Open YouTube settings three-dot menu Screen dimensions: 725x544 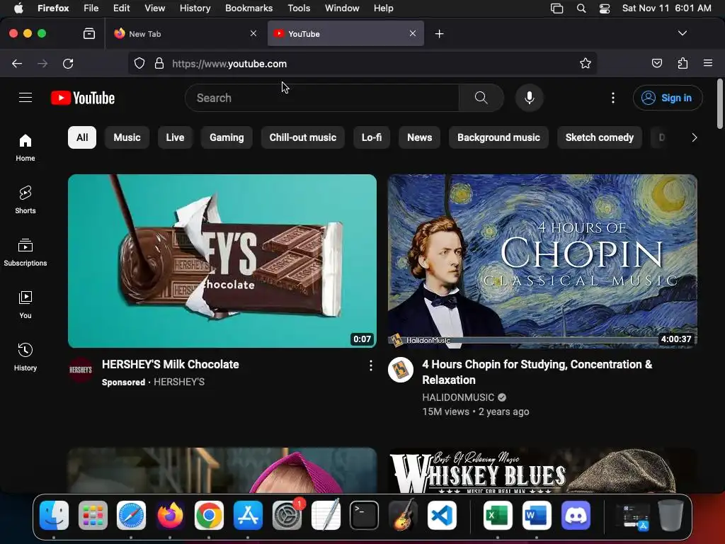[613, 98]
